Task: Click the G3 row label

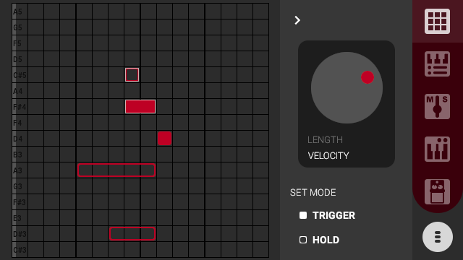Action: (17, 186)
